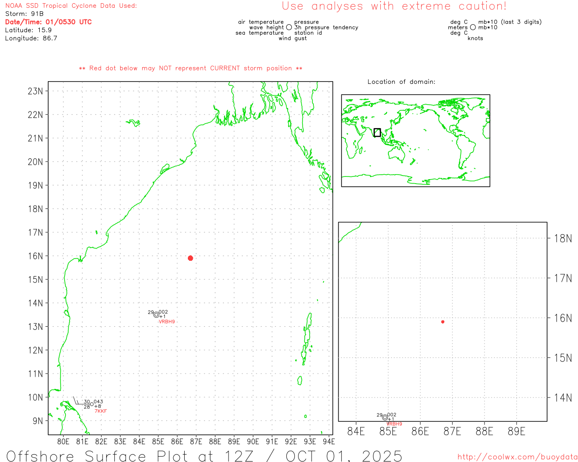Image resolution: width=578 pixels, height=462 pixels.
Task: Click the Offshore Surface Plot title text
Action: (204, 456)
